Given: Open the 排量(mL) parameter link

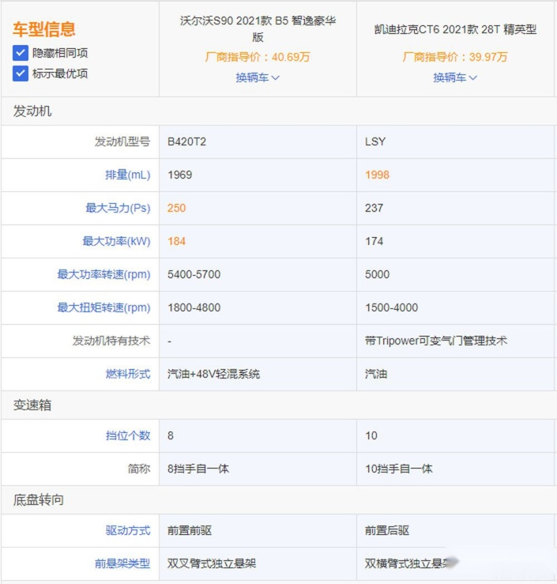Looking at the screenshot, I should coord(127,175).
